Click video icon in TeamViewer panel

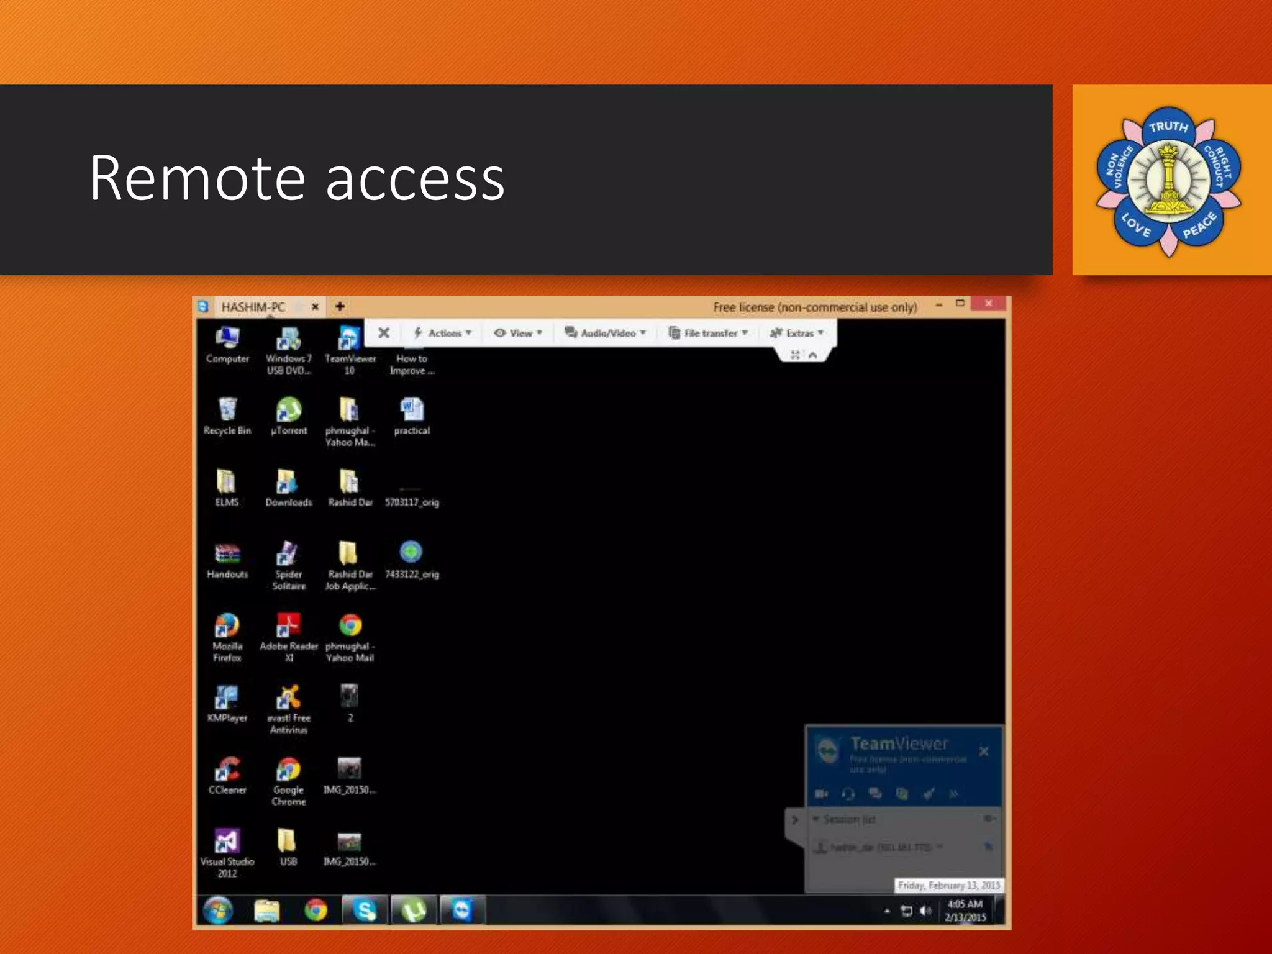tap(822, 793)
